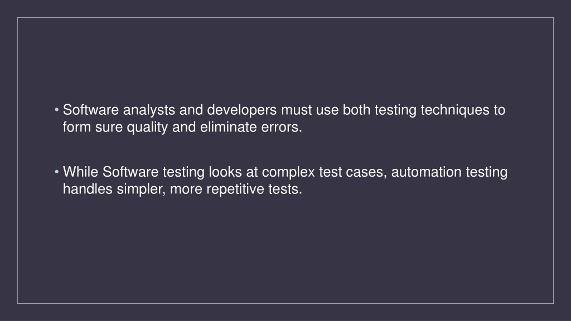Screen dimensions: 571x321
Task: Click the first bullet point marker
Action: (x=57, y=110)
